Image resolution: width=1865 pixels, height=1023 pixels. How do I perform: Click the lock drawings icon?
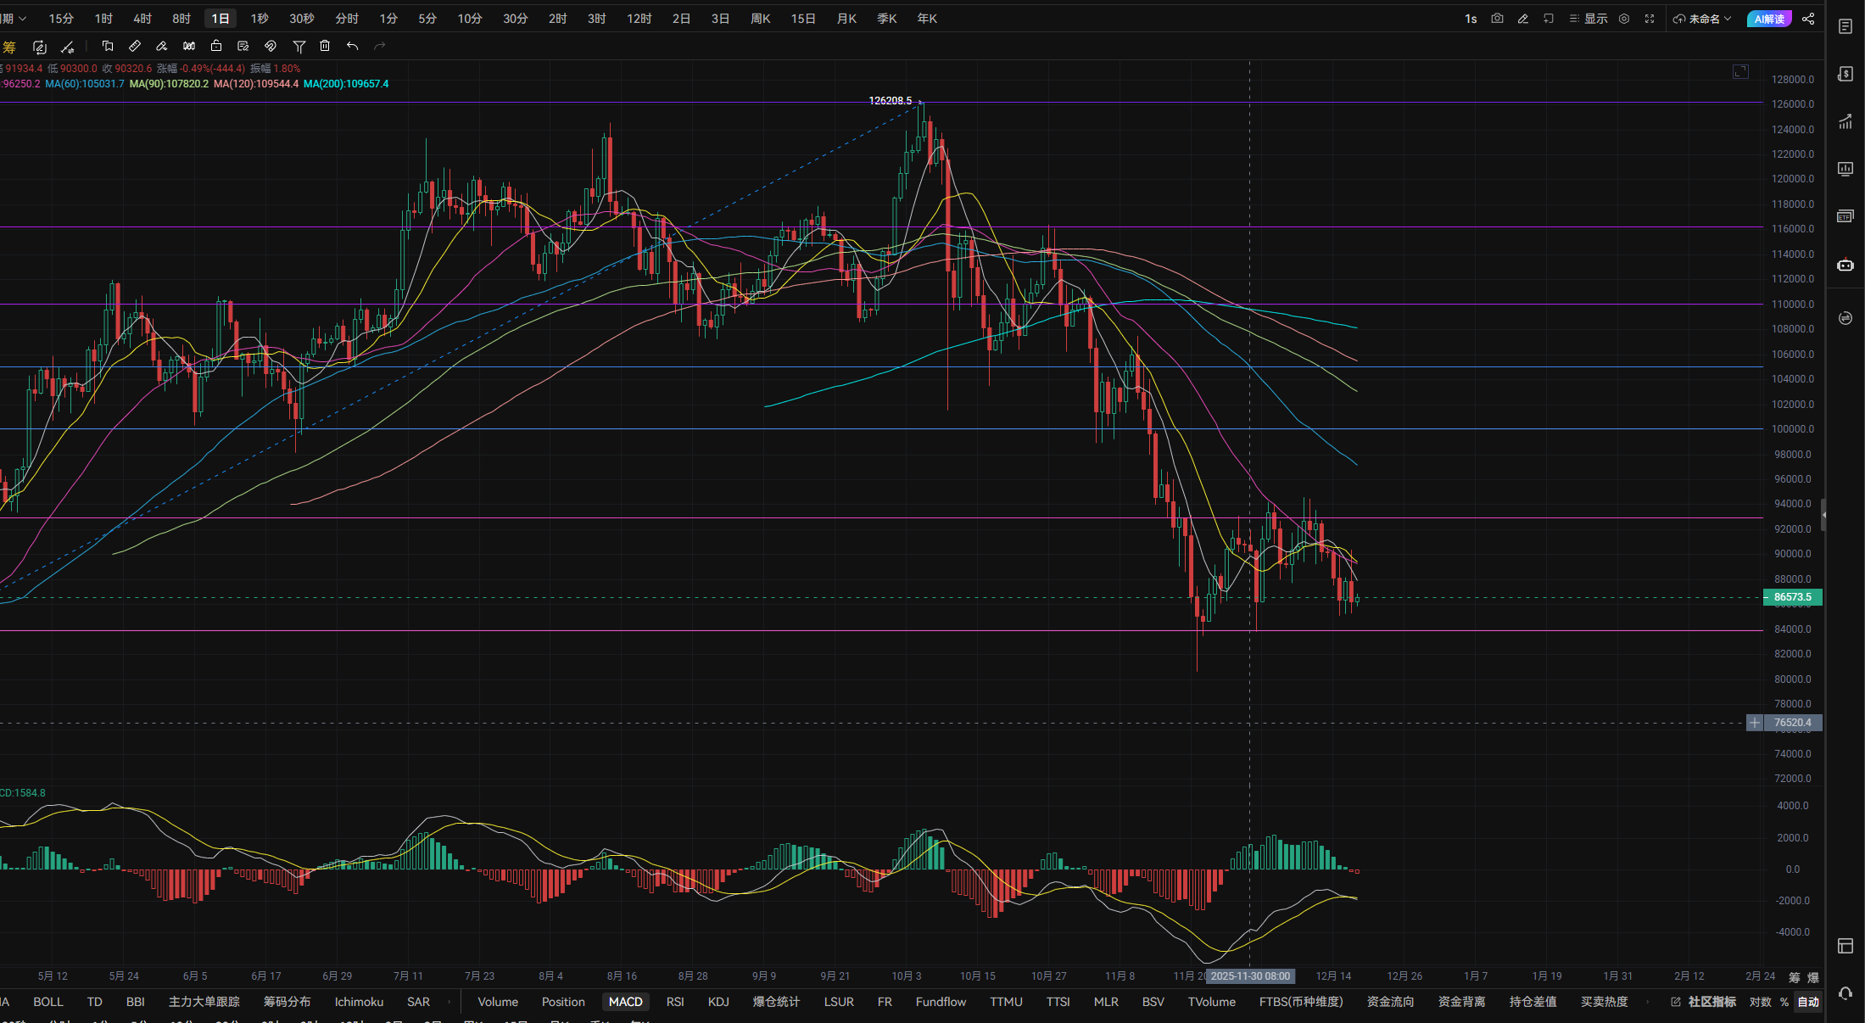coord(216,46)
